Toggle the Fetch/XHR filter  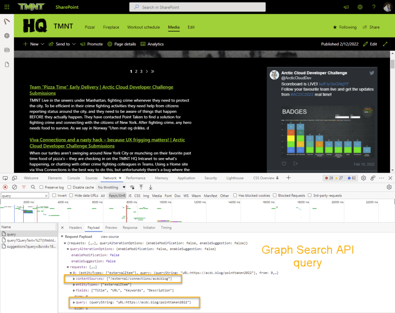point(117,196)
